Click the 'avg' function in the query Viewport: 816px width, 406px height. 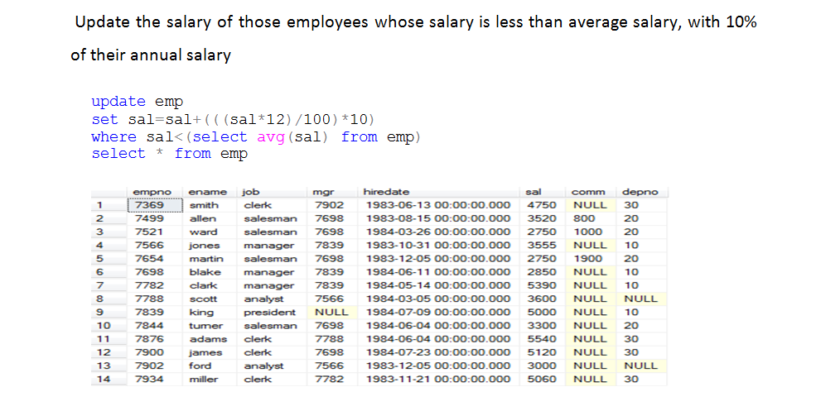271,137
